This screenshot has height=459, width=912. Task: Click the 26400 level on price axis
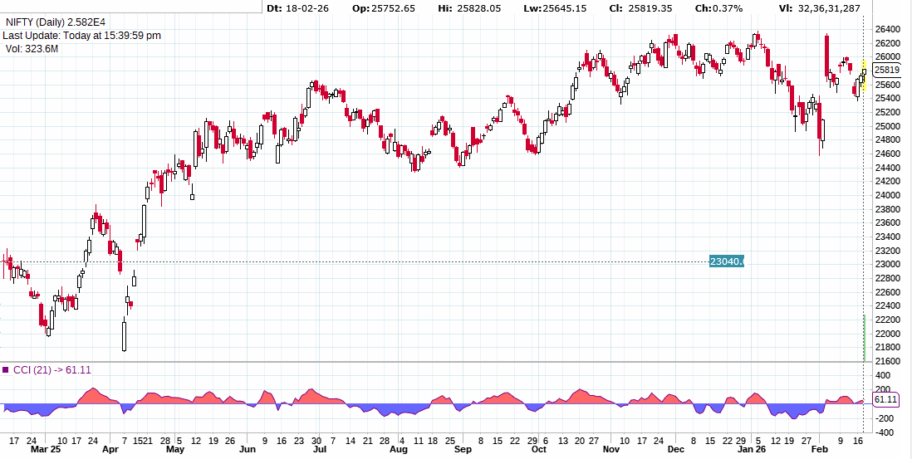coord(887,29)
